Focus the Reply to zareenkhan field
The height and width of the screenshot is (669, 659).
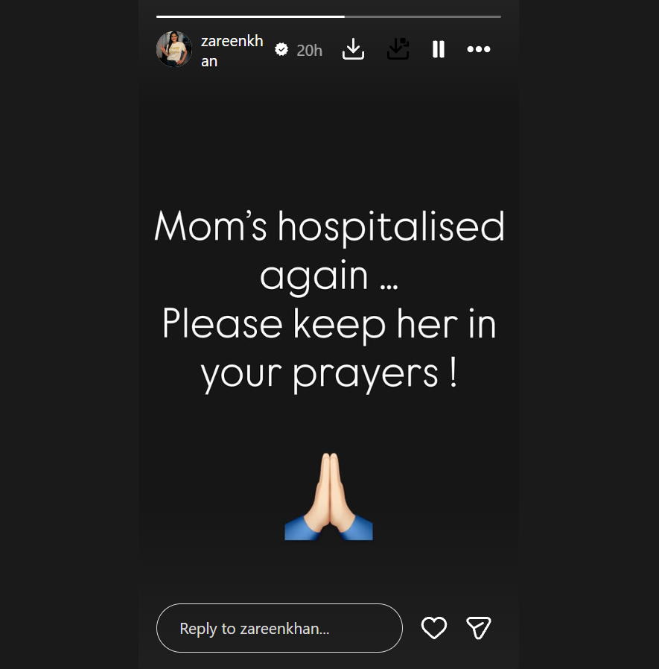[x=279, y=627]
